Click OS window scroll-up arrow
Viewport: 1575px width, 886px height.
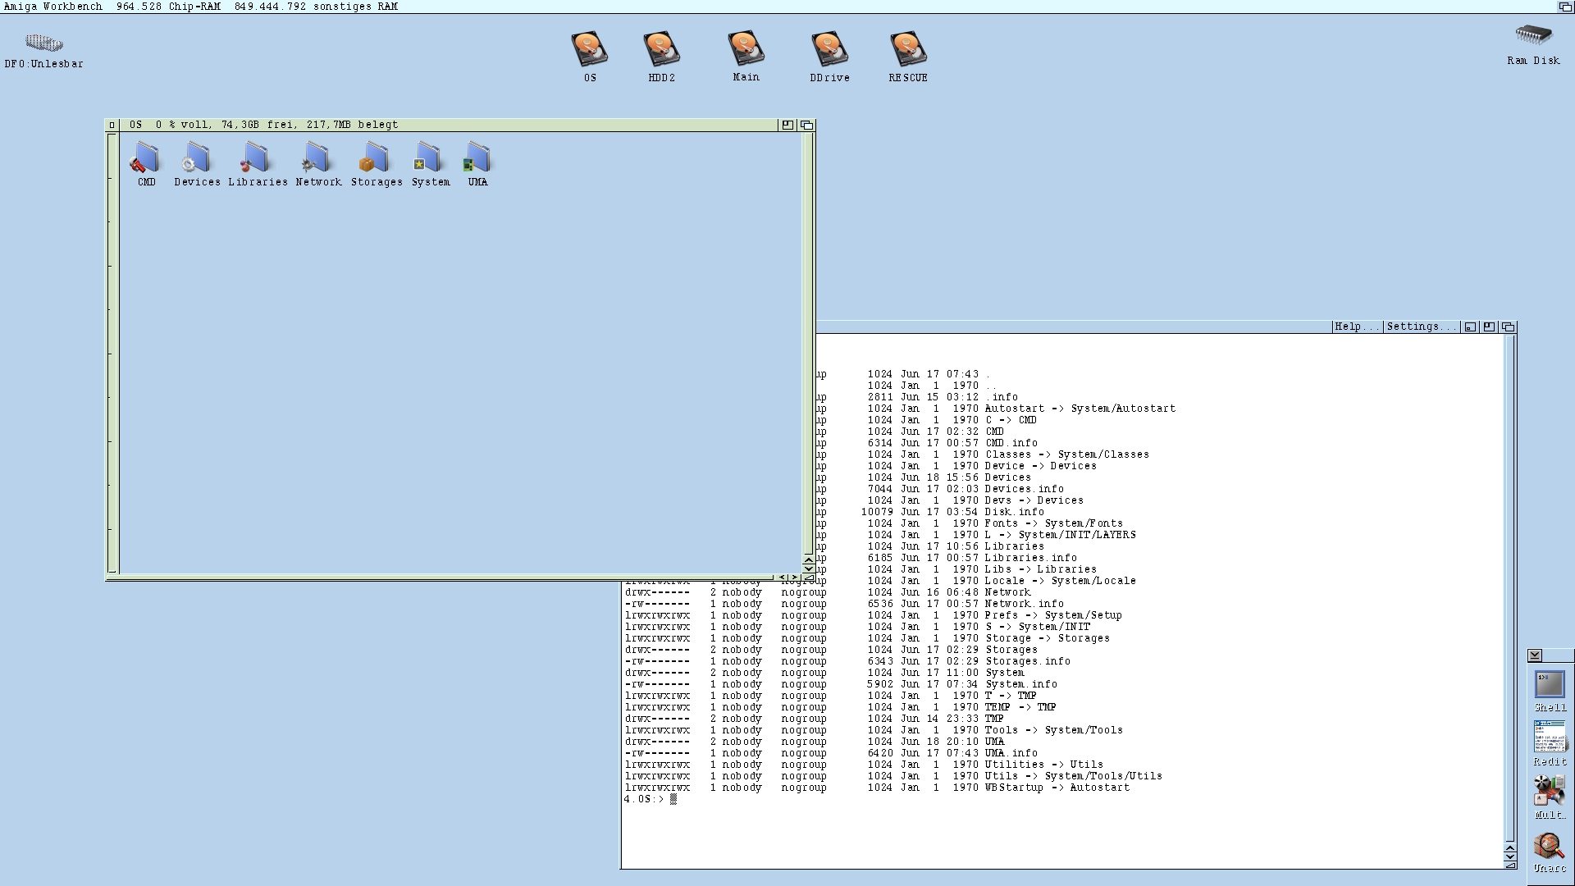[808, 559]
